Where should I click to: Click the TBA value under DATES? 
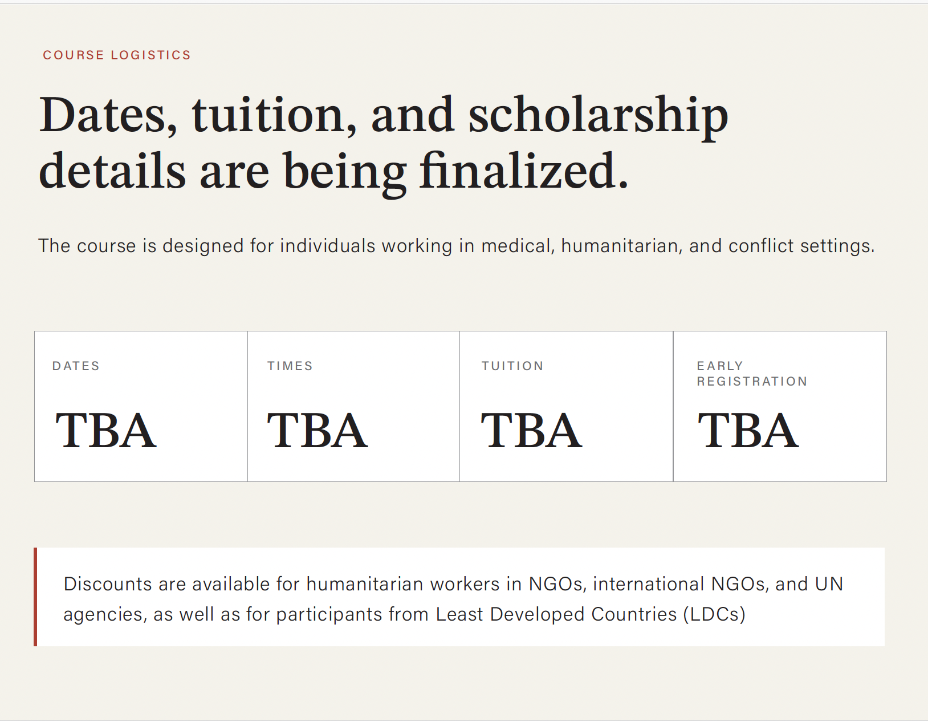tap(105, 431)
